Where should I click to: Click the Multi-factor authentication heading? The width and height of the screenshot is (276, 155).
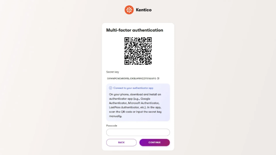[135, 30]
